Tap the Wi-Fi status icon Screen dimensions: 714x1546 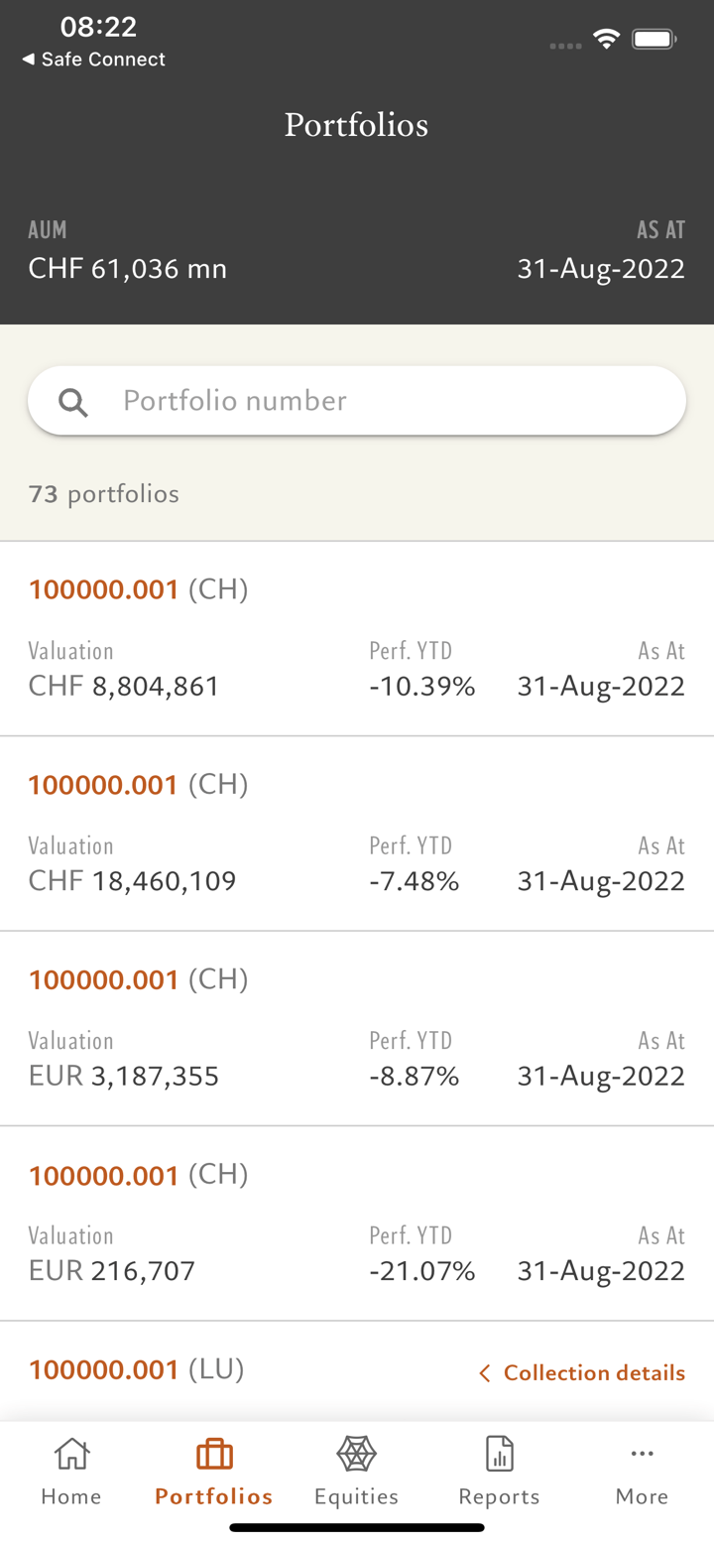tap(606, 40)
